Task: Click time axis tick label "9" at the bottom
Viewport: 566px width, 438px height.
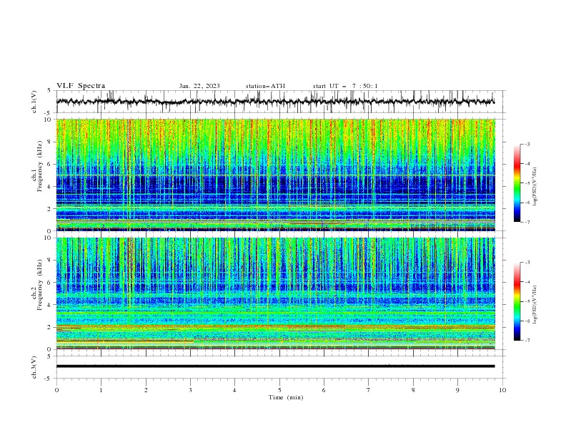Action: point(457,390)
